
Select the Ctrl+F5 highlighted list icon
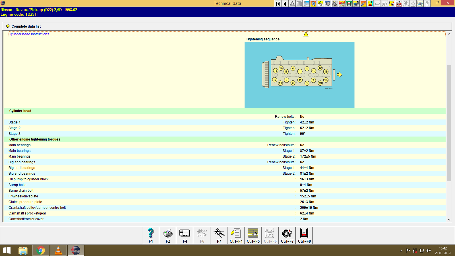[253, 235]
